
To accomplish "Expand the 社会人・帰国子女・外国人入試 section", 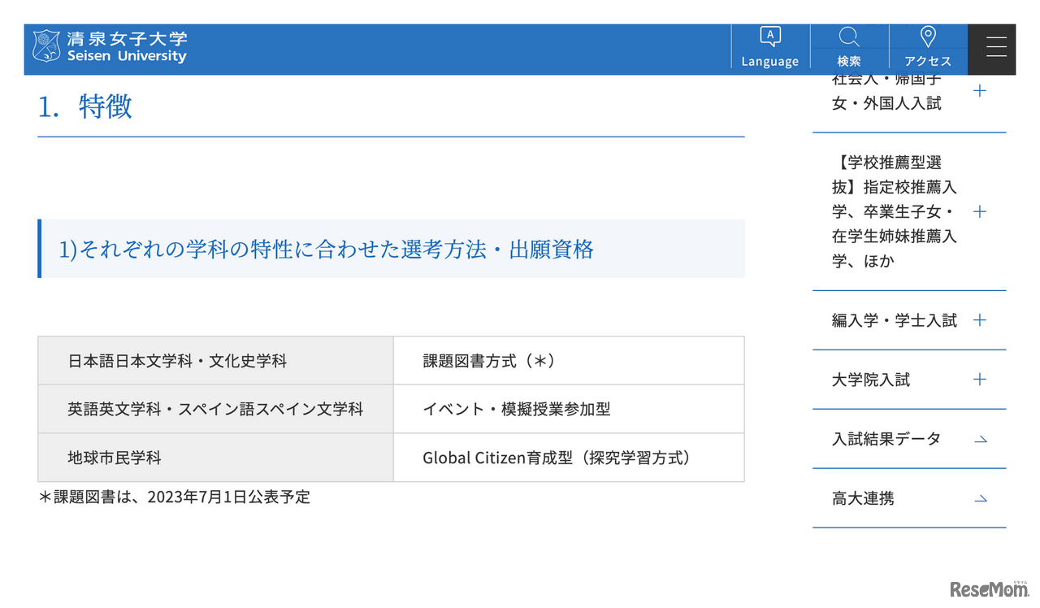I will tap(980, 90).
